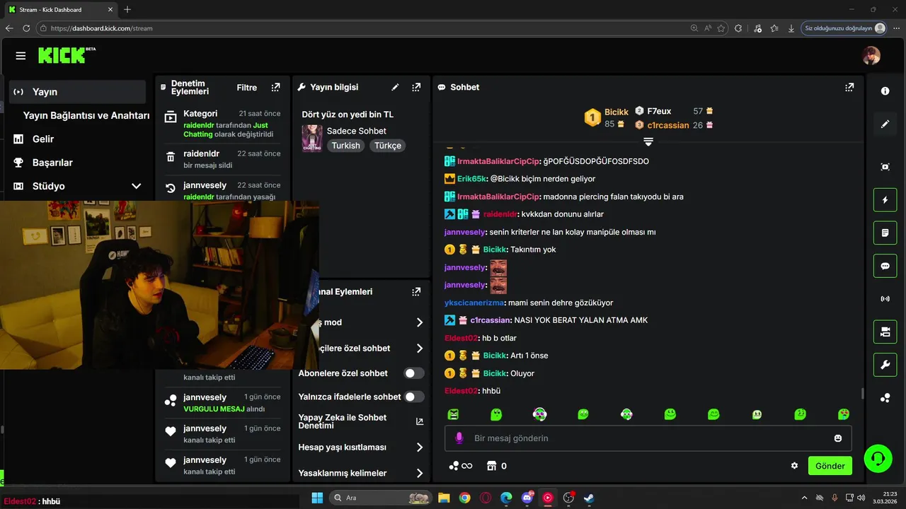Expand the 'mod' row chevron in Kanal Eylemleri
This screenshot has width=906, height=509.
coord(420,322)
